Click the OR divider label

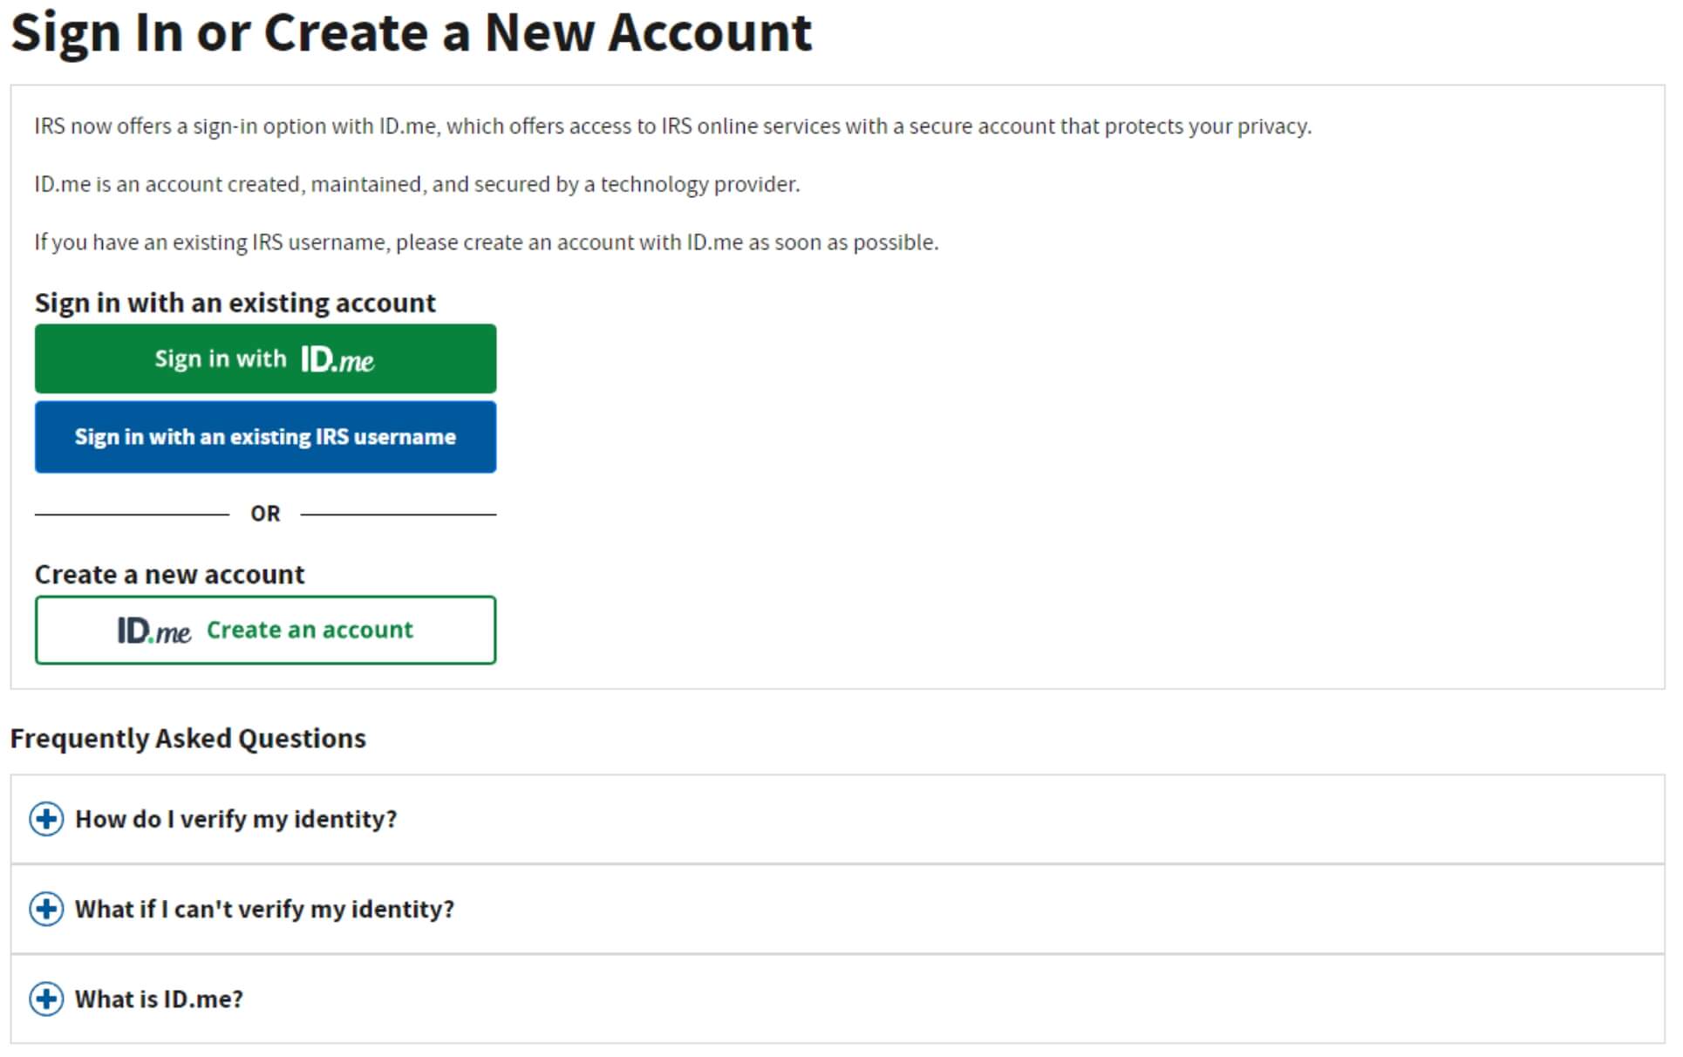pyautogui.click(x=265, y=514)
